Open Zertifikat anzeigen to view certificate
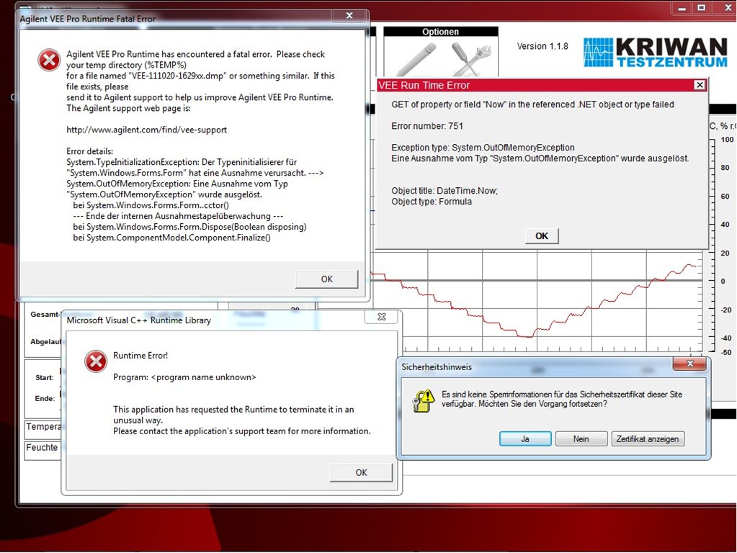This screenshot has height=553, width=737. point(648,439)
